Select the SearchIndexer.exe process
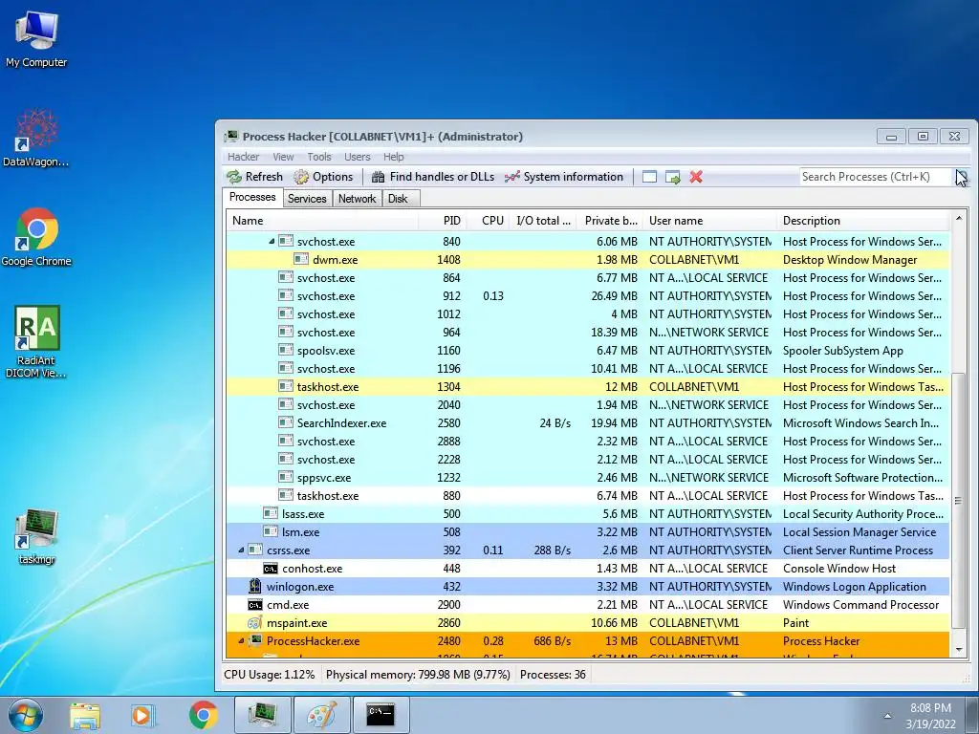979x734 pixels. pyautogui.click(x=588, y=423)
